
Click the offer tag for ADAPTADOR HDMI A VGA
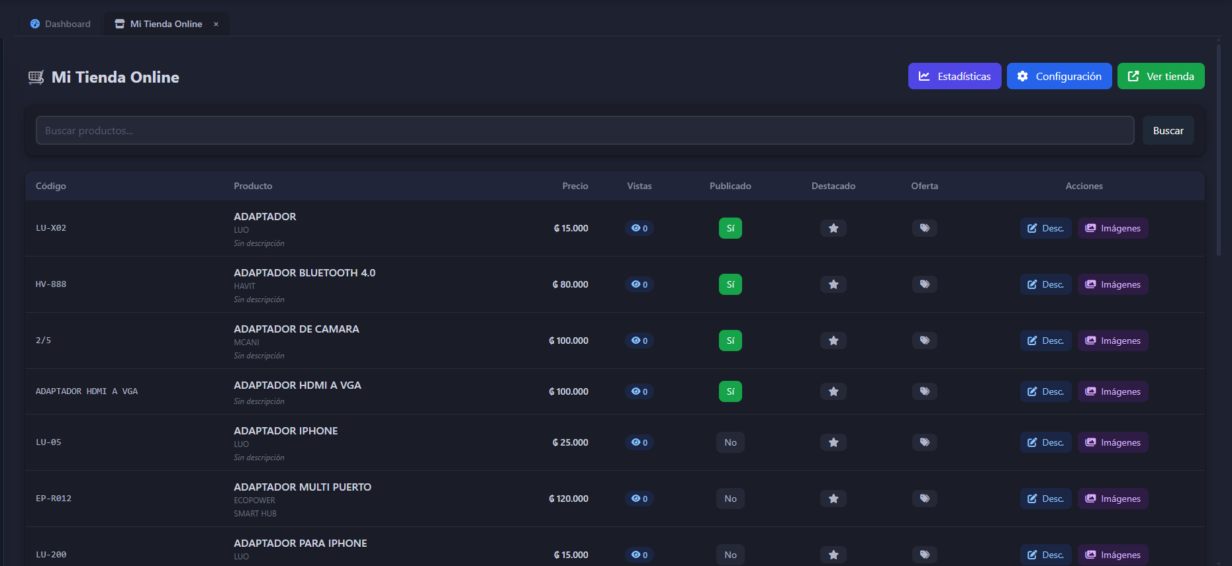click(x=925, y=391)
